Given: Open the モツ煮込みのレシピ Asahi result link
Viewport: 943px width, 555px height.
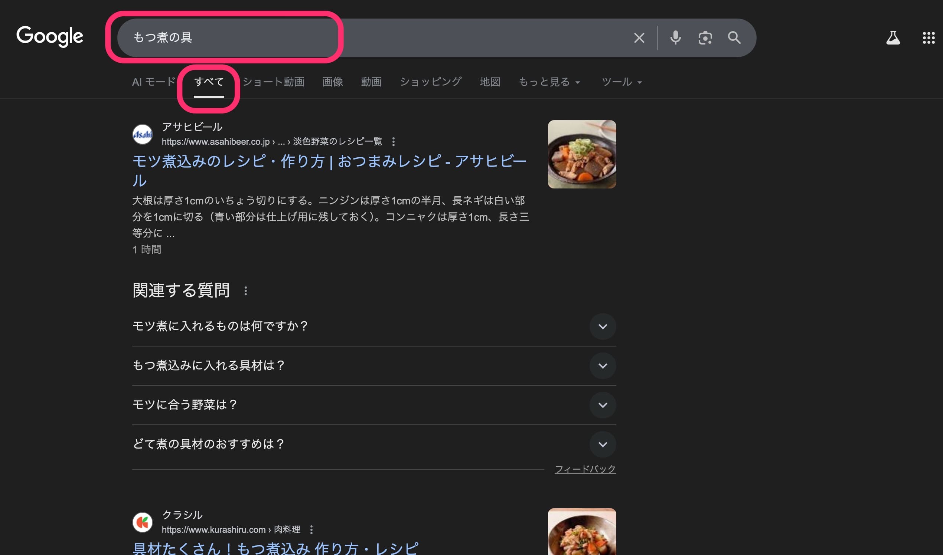Looking at the screenshot, I should (329, 161).
